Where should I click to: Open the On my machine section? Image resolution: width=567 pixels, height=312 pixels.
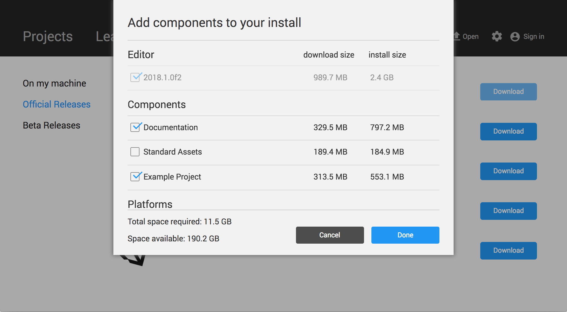[54, 83]
